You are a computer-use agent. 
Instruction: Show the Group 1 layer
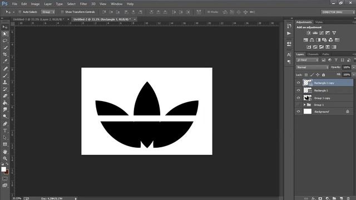[298, 105]
